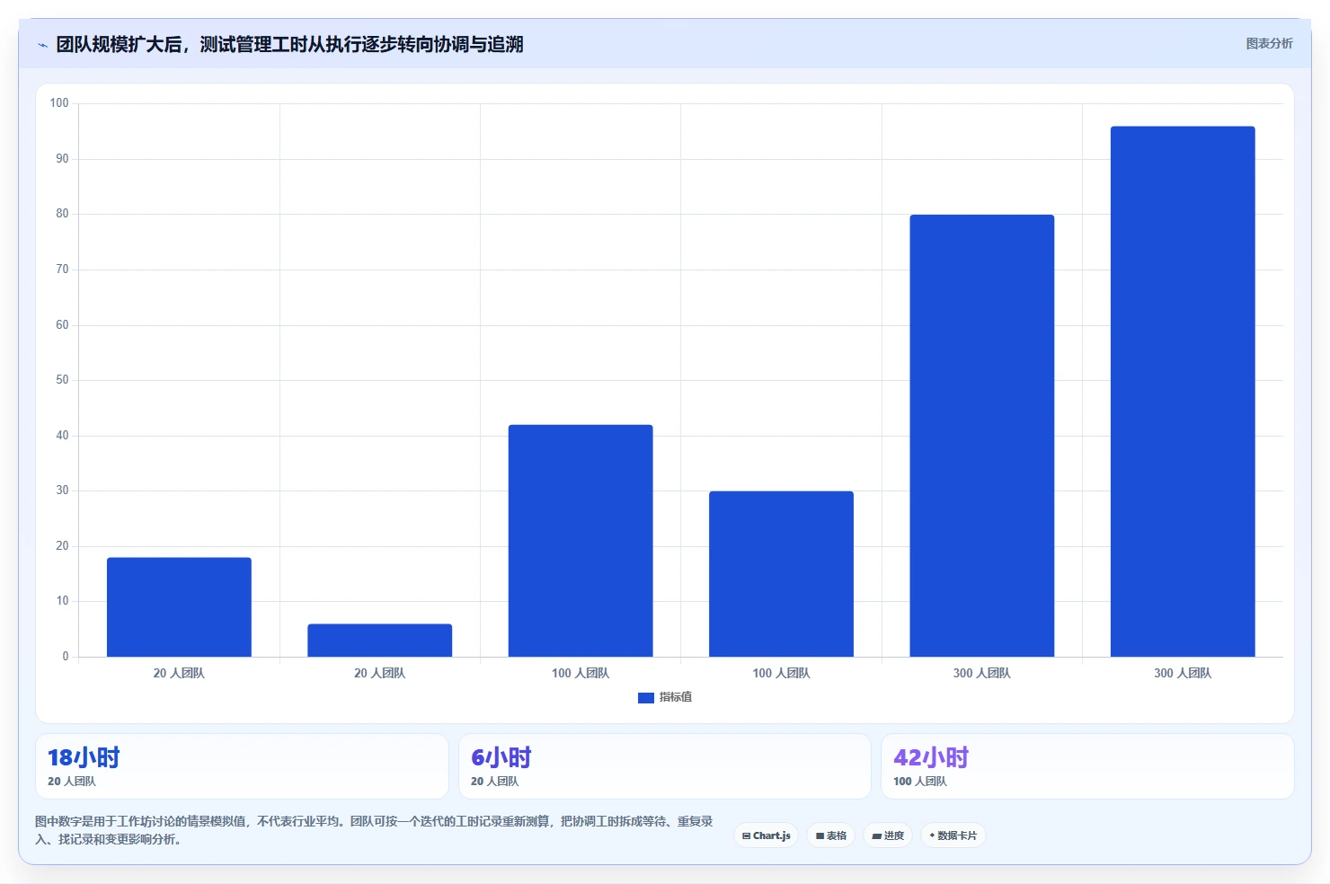Click the y-axis label 0
Viewport: 1330px width, 884px height.
click(x=66, y=657)
